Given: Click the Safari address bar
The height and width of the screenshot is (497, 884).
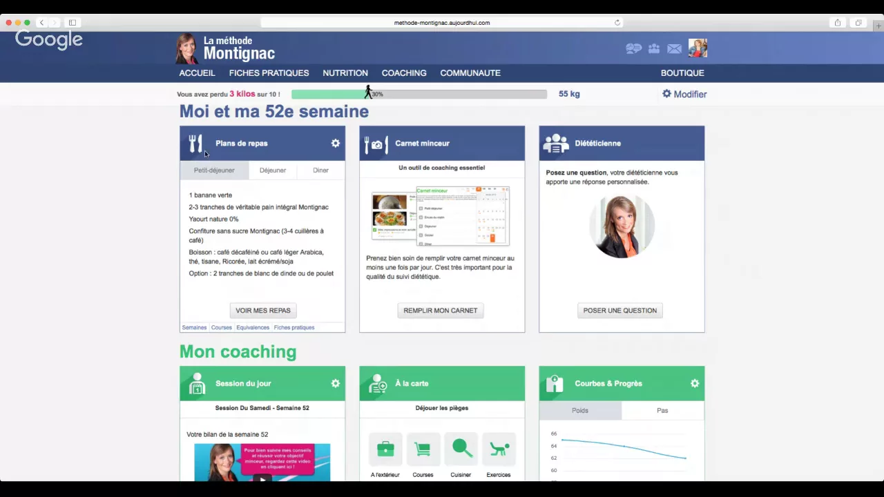Looking at the screenshot, I should pos(442,23).
